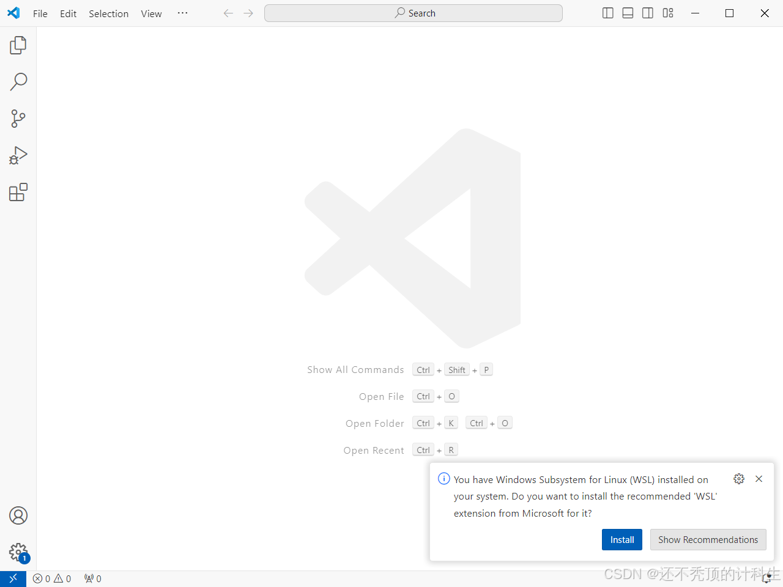The width and height of the screenshot is (783, 587).
Task: Show errors and warnings in status bar
Action: pyautogui.click(x=52, y=578)
